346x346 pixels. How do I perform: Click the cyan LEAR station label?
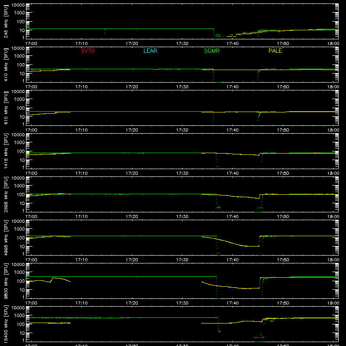pos(150,51)
